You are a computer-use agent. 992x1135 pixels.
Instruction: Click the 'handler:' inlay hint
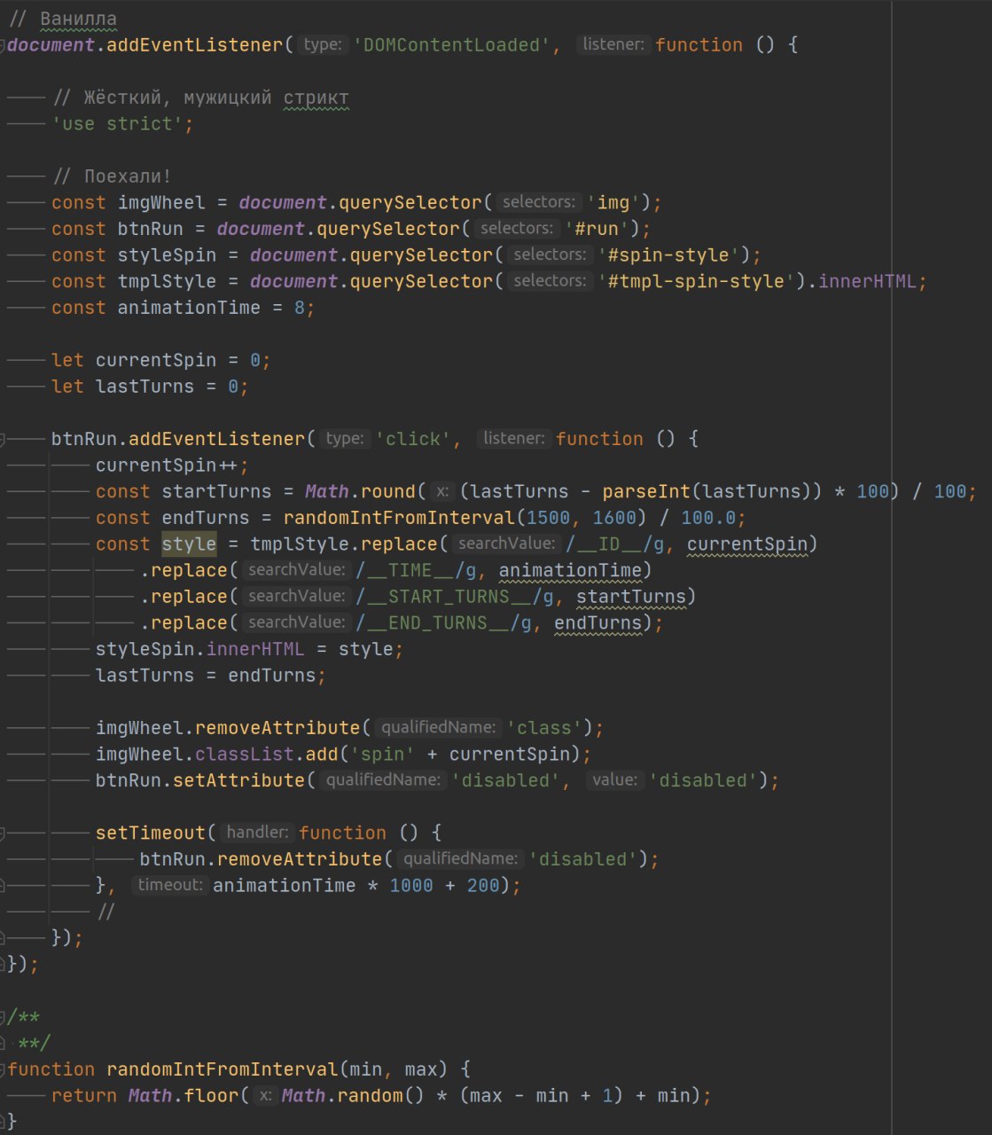(257, 833)
